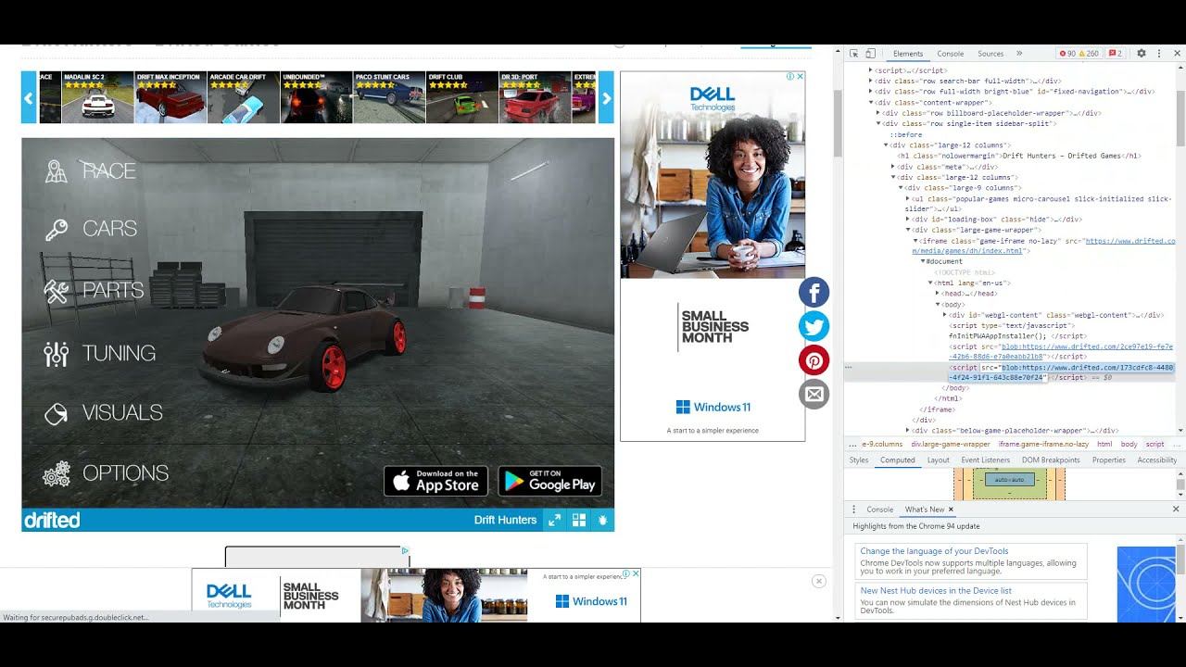The height and width of the screenshot is (667, 1186).
Task: Open the Paco Stunt Cars game thumbnail
Action: pos(389,97)
